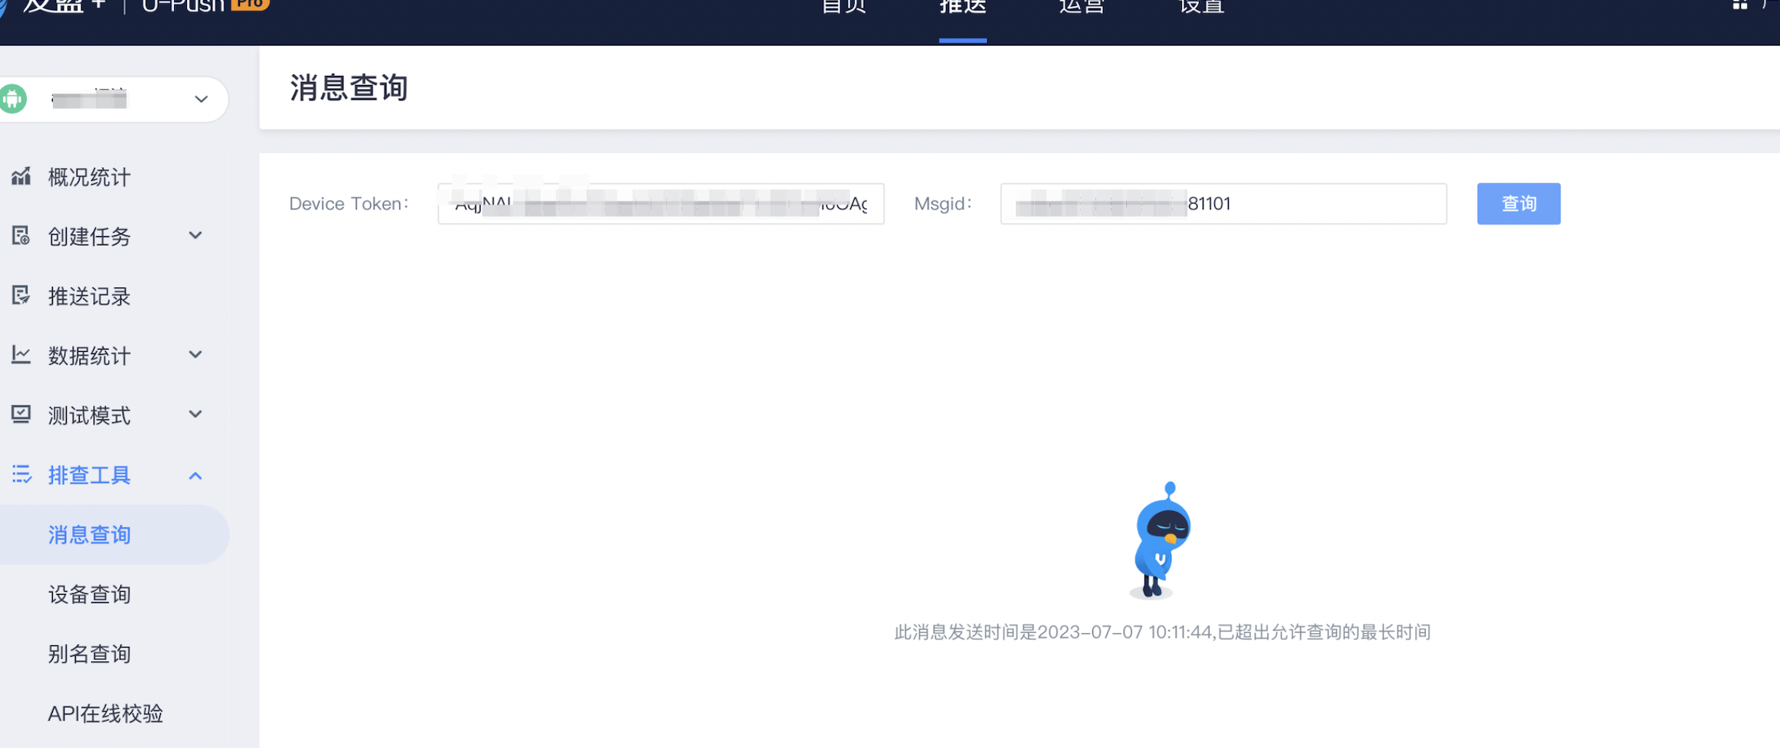Click the 创建任务 task creation icon
This screenshot has width=1780, height=748.
[21, 236]
